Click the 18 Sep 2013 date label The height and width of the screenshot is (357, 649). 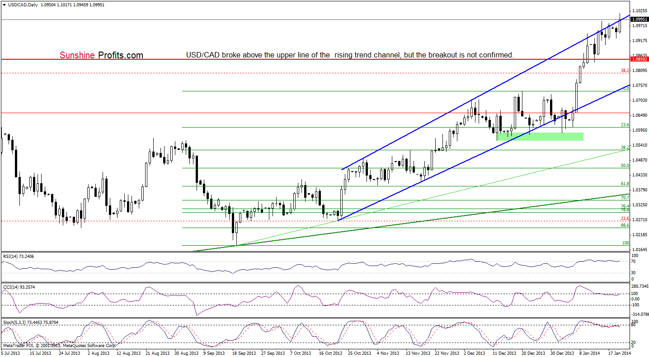coord(245,353)
